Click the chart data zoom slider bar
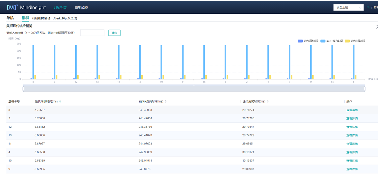 click(x=194, y=89)
